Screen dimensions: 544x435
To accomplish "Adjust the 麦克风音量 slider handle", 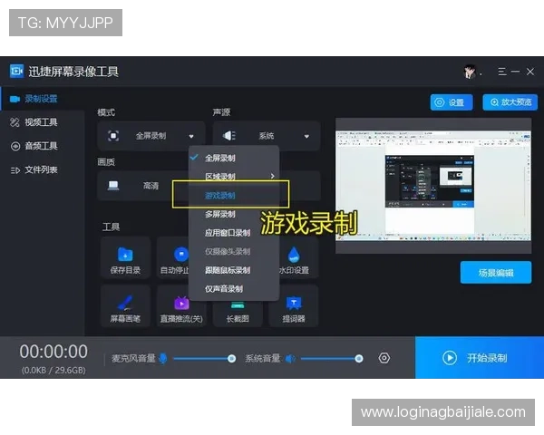I will pos(231,358).
